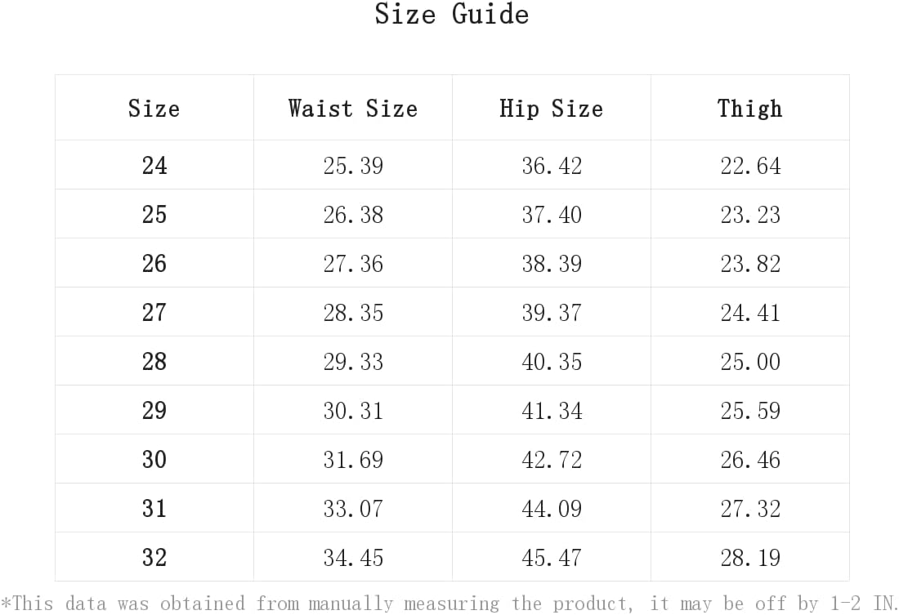Select the Size column header
The width and height of the screenshot is (899, 615).
pos(154,109)
